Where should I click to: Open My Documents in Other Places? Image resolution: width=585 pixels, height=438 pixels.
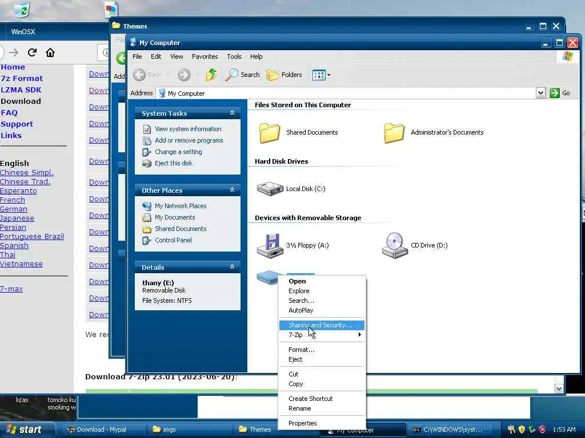[x=175, y=217]
